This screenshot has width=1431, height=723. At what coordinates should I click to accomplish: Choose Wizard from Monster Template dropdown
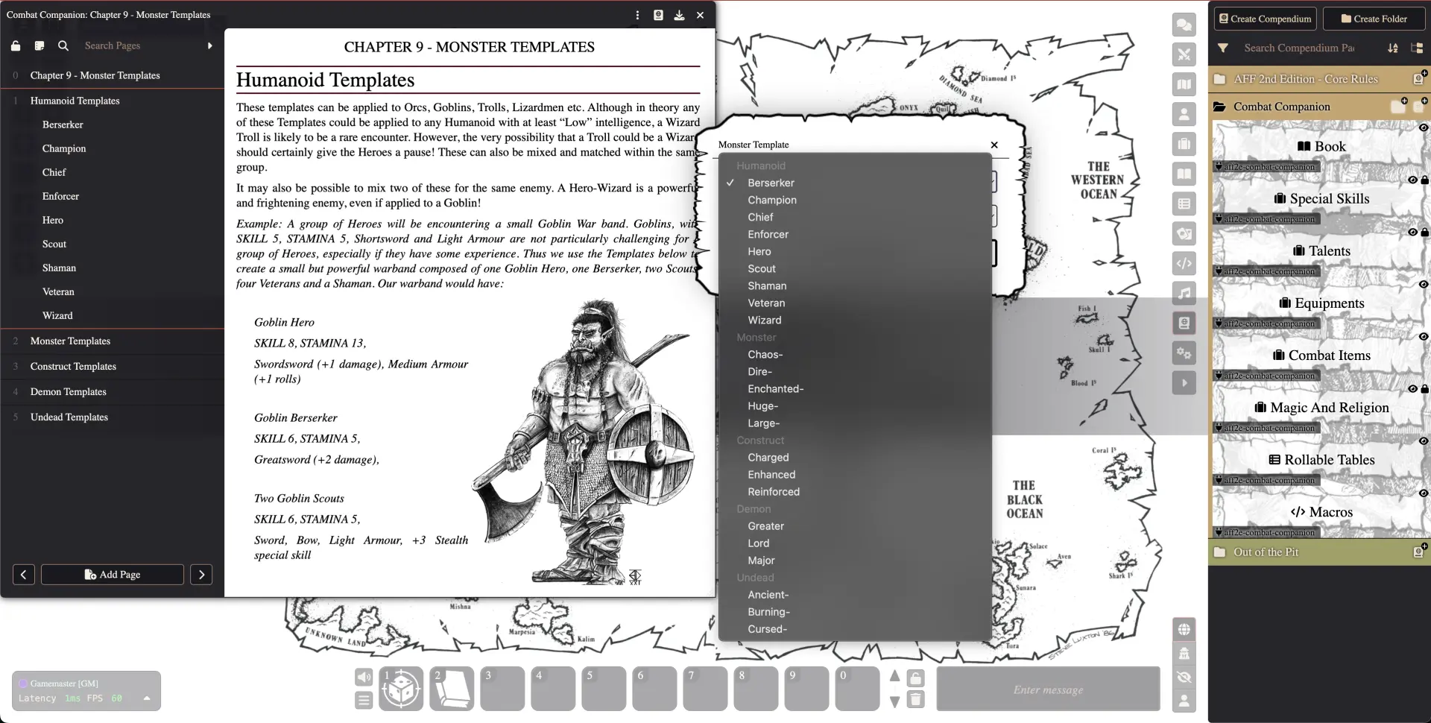click(764, 321)
